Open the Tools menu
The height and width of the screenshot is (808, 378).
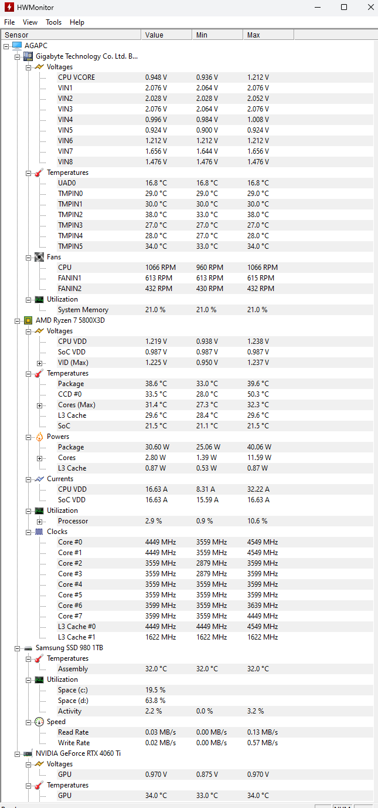click(54, 22)
